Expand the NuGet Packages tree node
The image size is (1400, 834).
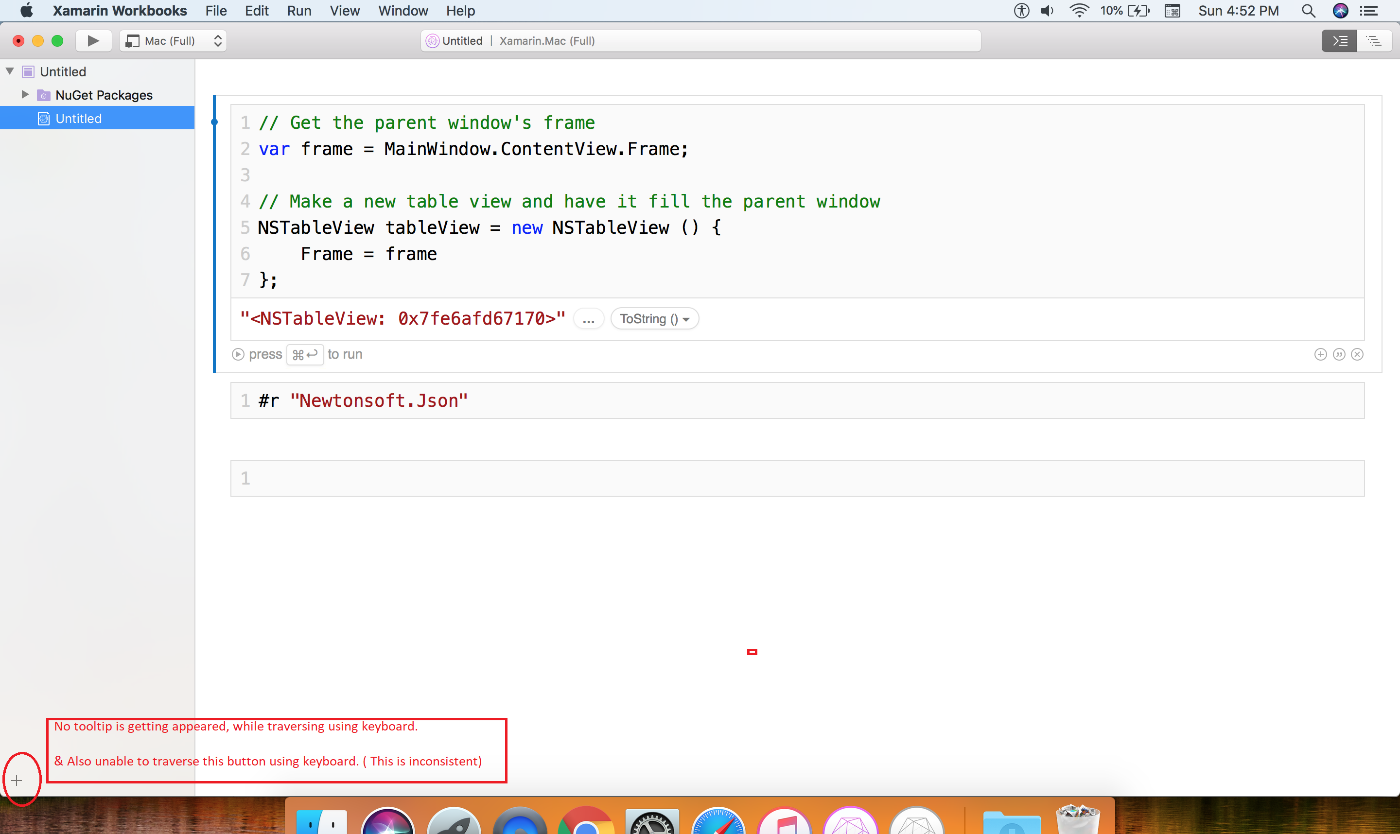tap(24, 94)
